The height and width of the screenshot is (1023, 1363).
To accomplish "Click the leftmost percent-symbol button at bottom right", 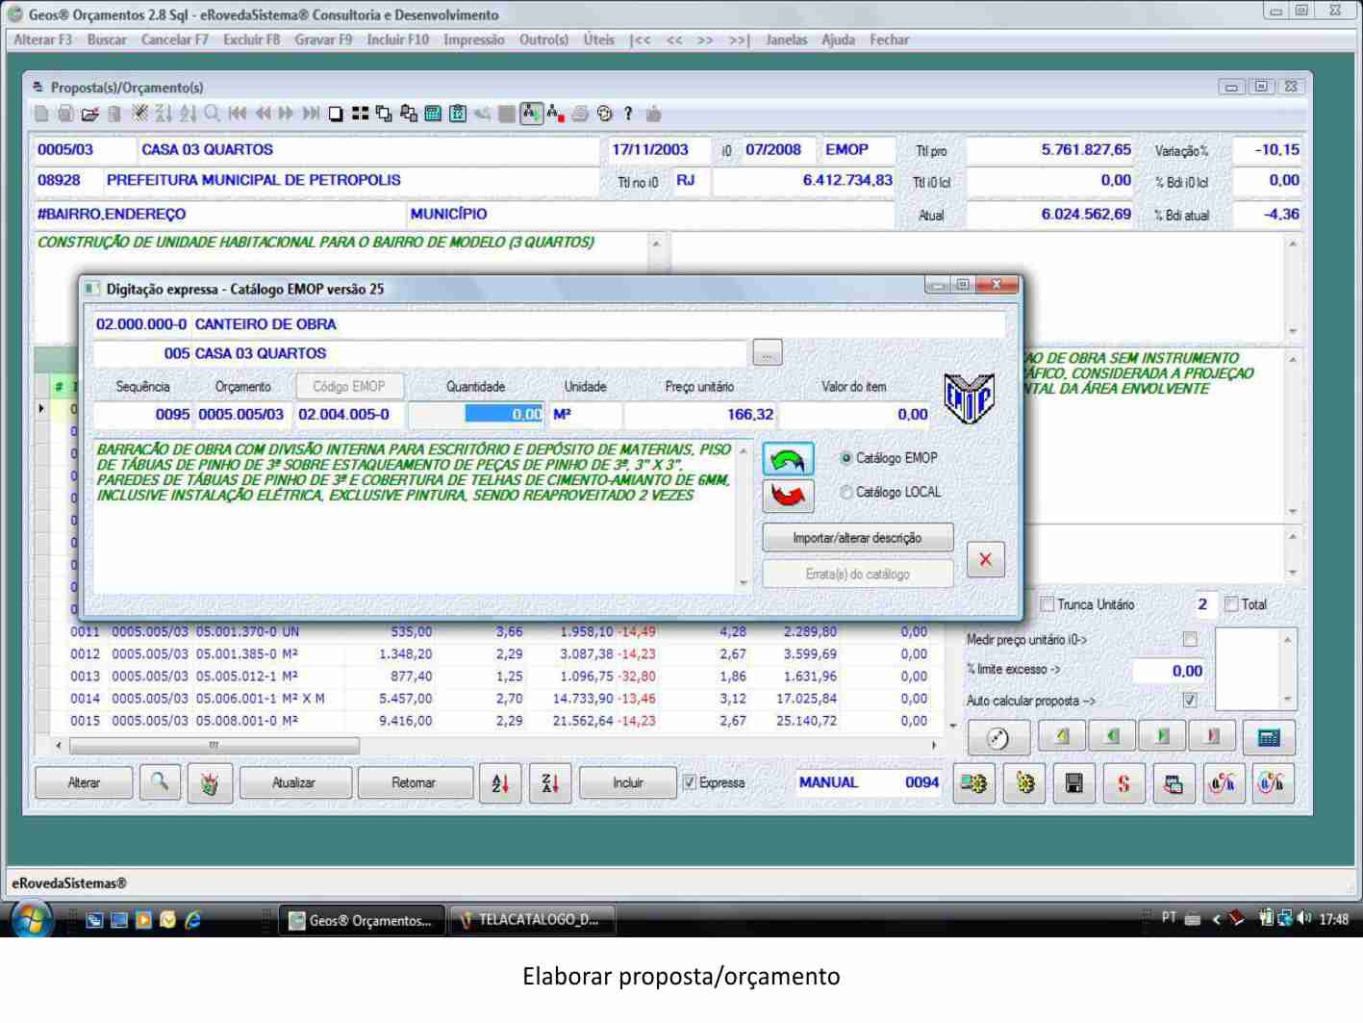I will pos(1223,782).
